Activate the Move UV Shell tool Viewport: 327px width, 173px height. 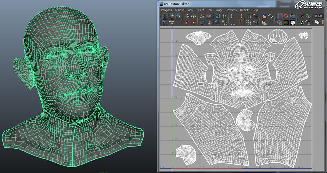(178, 16)
